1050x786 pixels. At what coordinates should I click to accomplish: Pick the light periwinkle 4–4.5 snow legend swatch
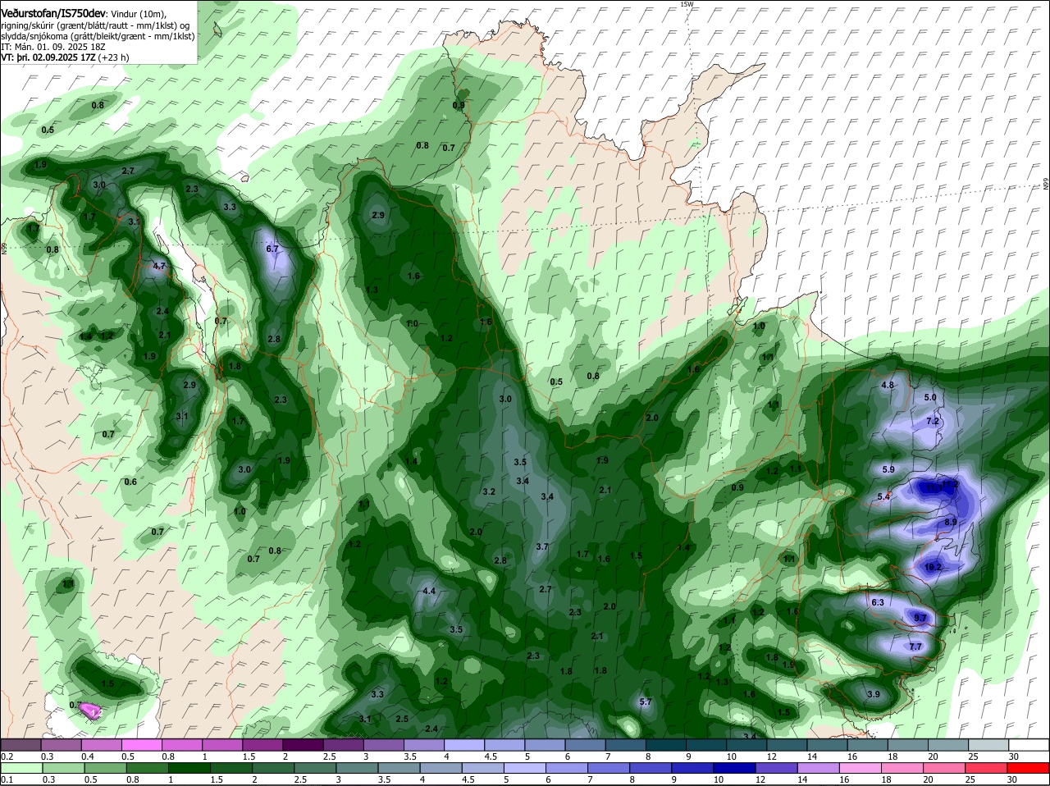(x=464, y=743)
